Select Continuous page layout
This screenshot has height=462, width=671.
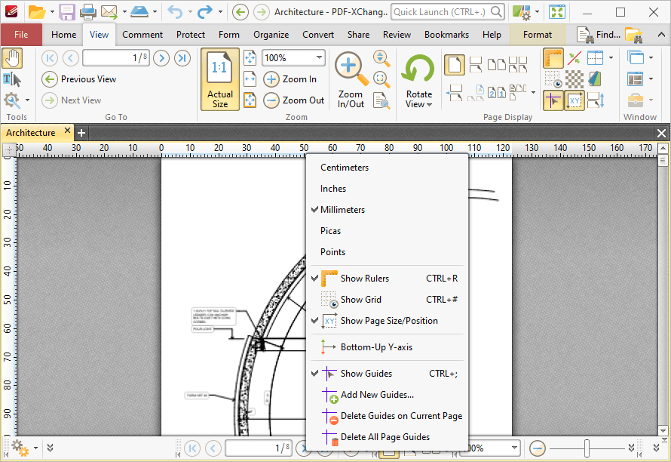click(x=476, y=65)
